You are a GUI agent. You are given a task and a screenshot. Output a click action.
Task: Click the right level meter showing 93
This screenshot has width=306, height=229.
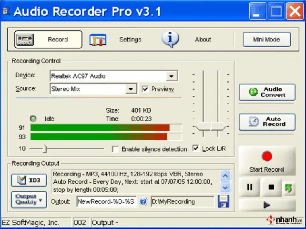coord(106,136)
